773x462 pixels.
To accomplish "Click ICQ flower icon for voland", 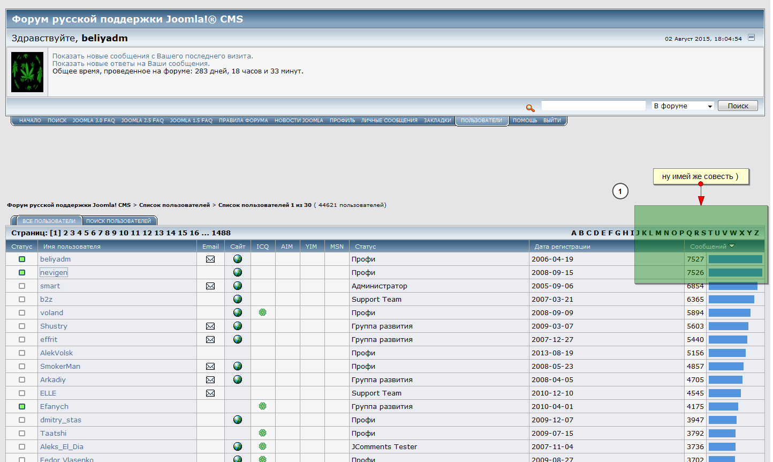I will tap(263, 312).
